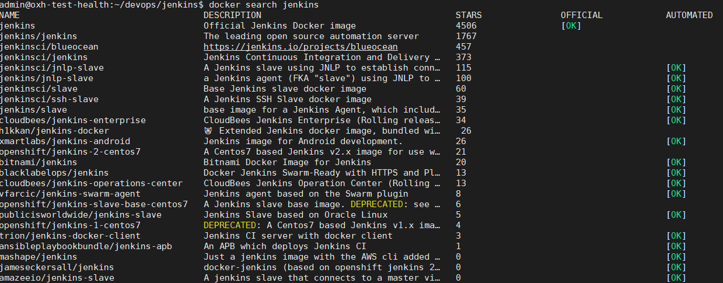Click the AUTOMATED [OK] for jenkinsci/jnlp-slave
Image resolution: width=723 pixels, height=283 pixels.
676,68
